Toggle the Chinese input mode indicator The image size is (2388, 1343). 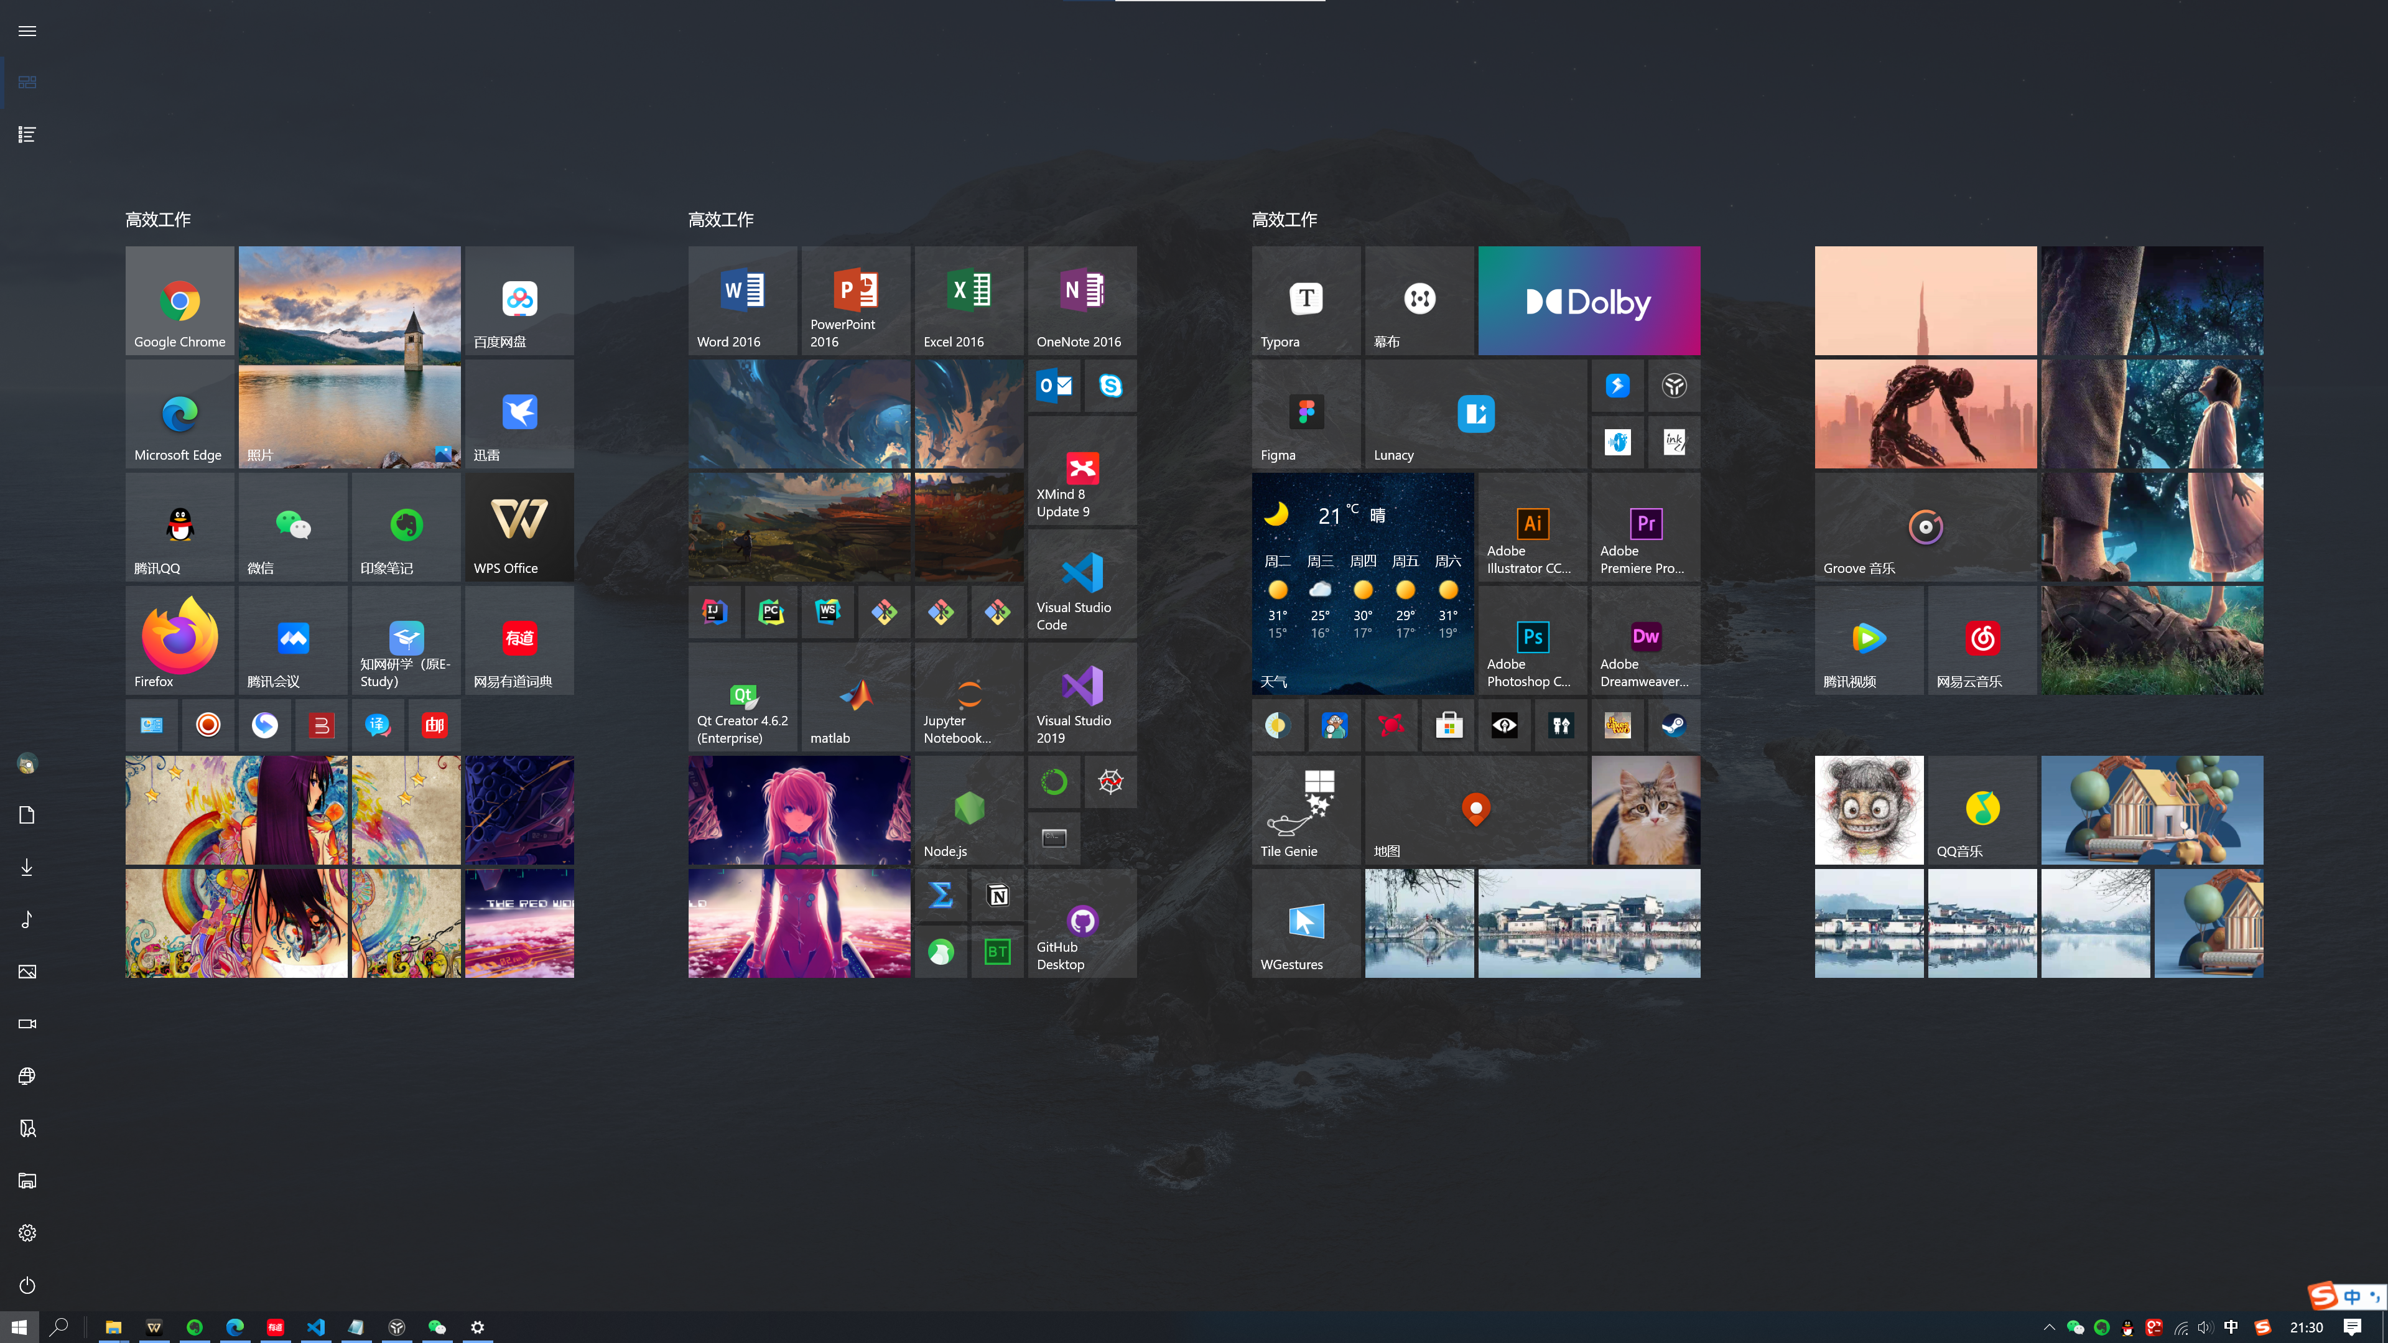tap(2231, 1327)
